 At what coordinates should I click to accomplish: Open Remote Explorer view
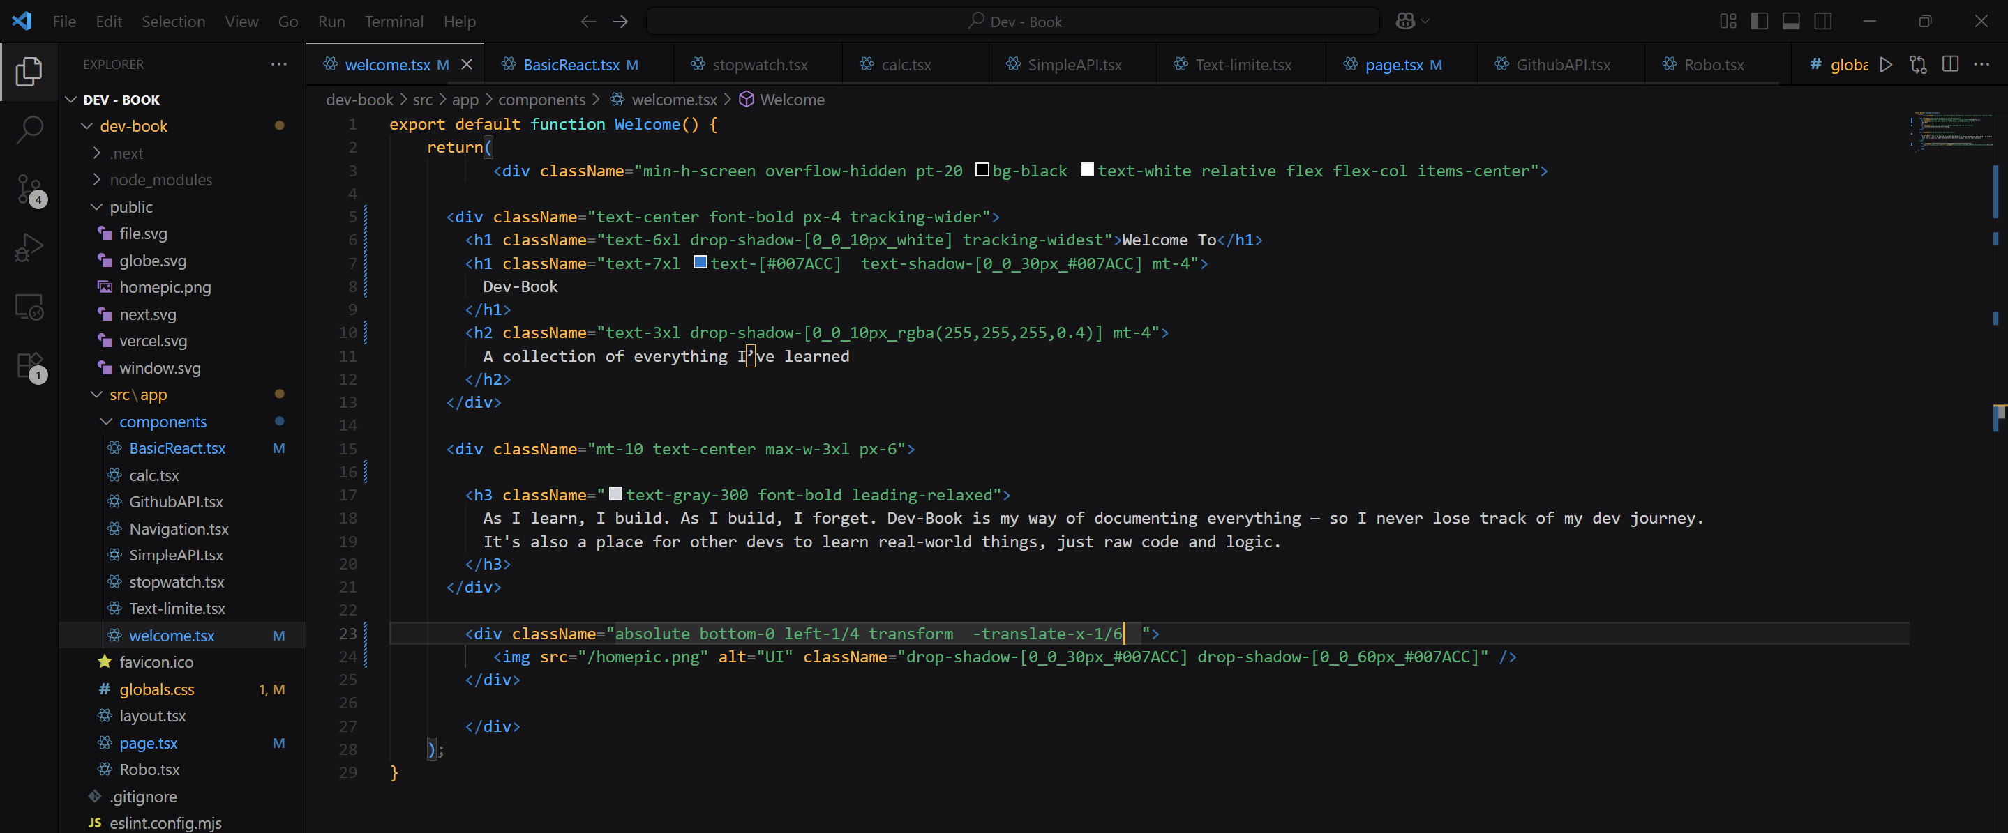[29, 307]
